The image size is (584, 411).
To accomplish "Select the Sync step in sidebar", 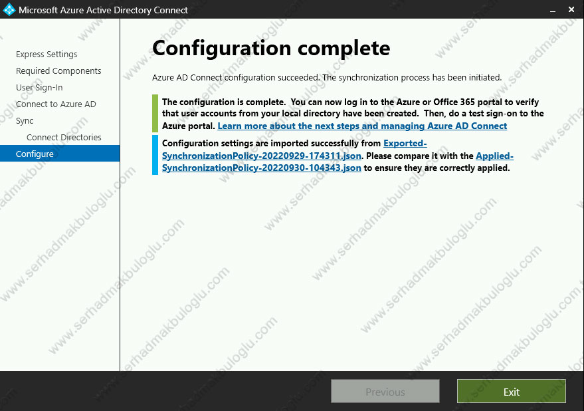I will tap(25, 121).
